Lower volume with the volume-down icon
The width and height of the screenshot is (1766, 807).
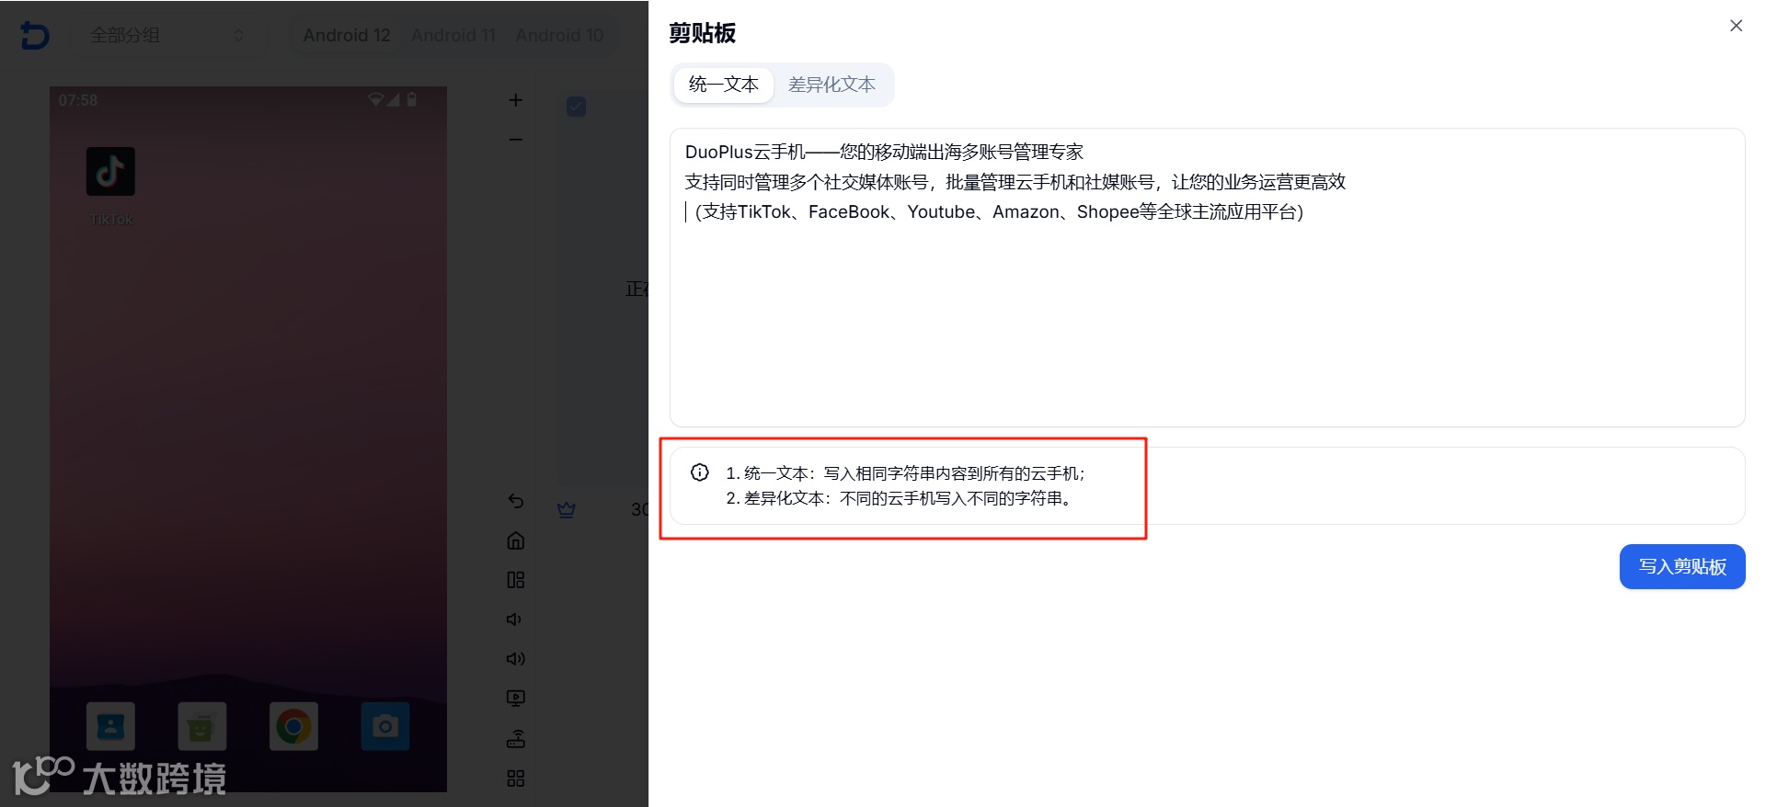pyautogui.click(x=514, y=619)
